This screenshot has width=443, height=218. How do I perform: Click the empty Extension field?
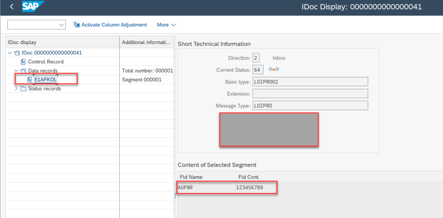click(x=310, y=94)
